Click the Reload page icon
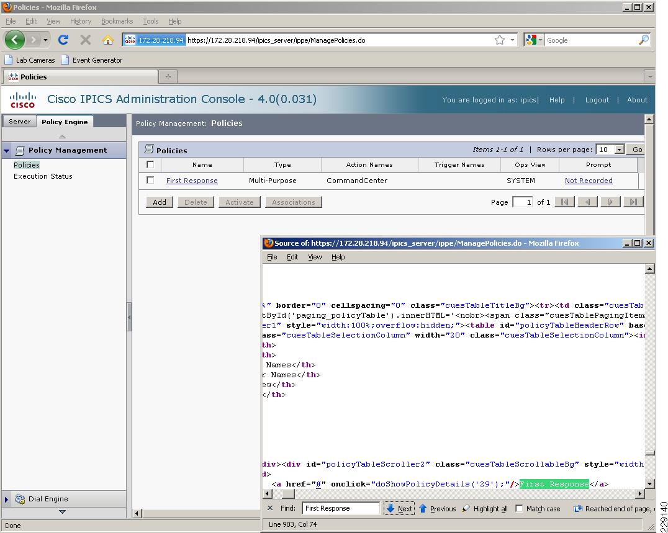 click(63, 40)
